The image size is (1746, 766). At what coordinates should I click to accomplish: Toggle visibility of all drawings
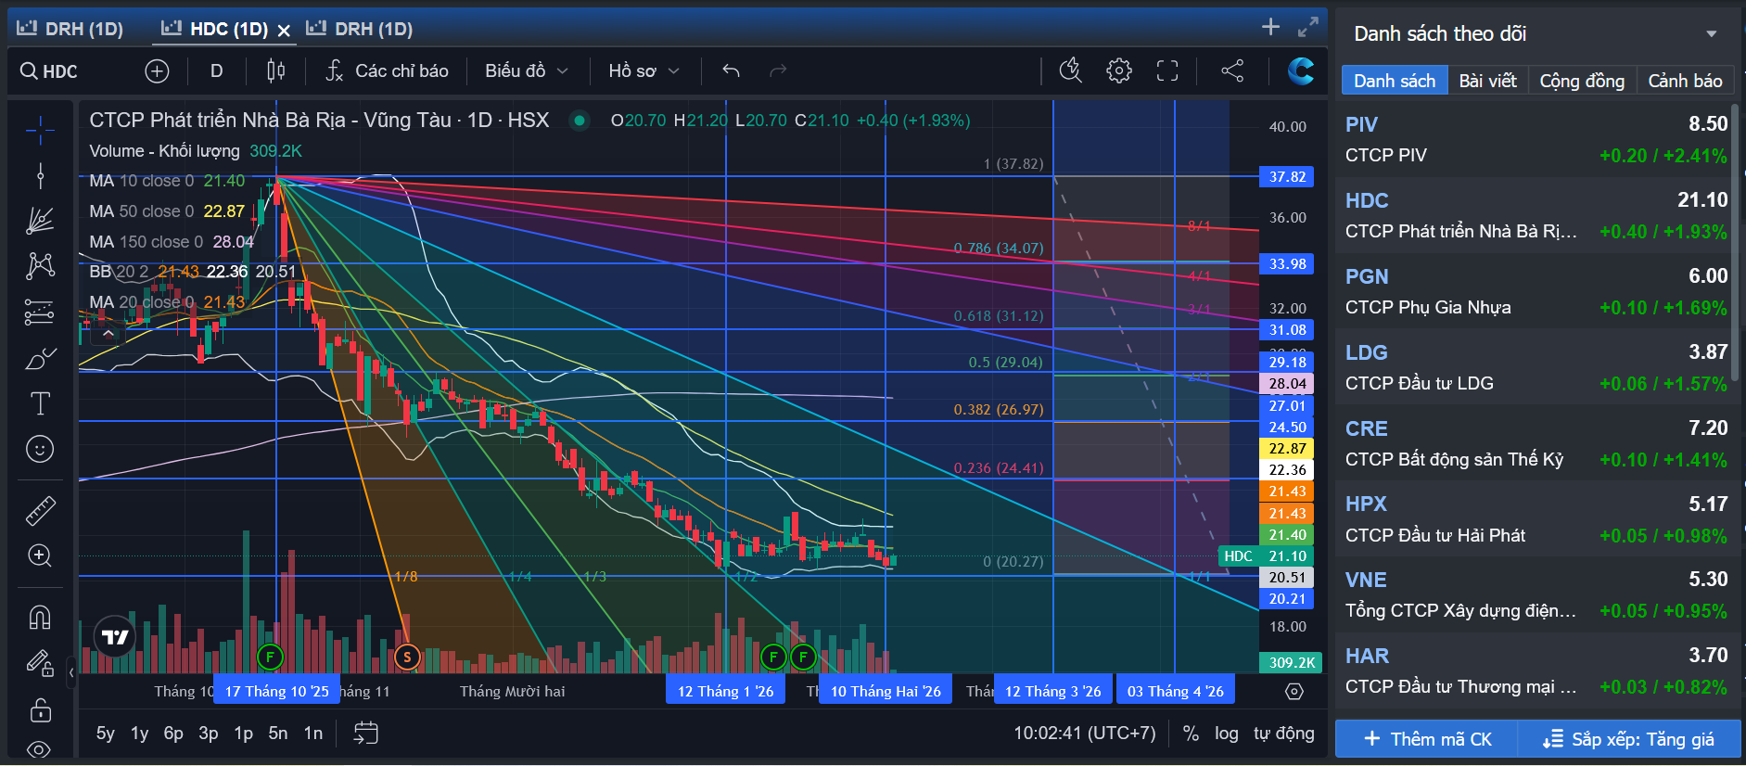point(40,749)
